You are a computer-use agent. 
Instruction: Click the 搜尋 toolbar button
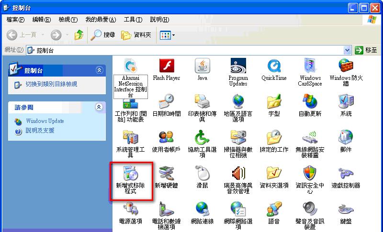[x=102, y=35]
